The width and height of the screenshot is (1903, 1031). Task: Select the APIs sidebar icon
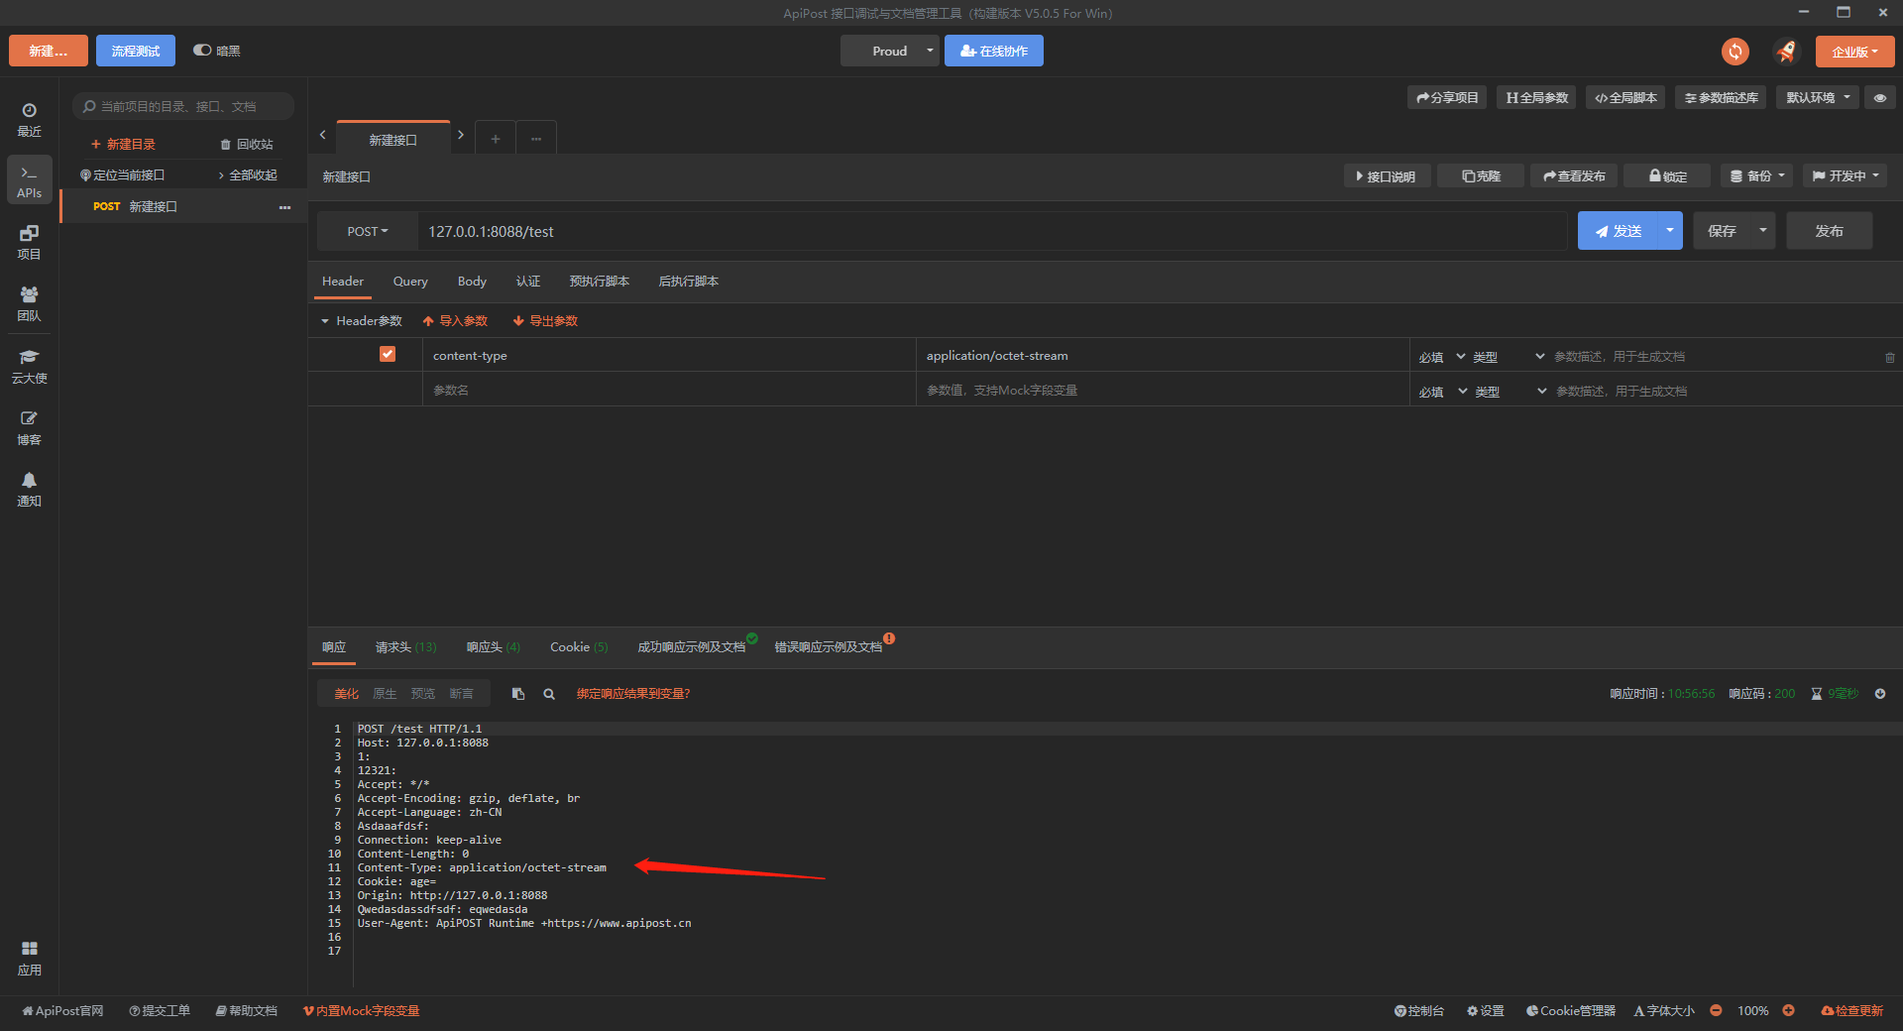click(29, 180)
